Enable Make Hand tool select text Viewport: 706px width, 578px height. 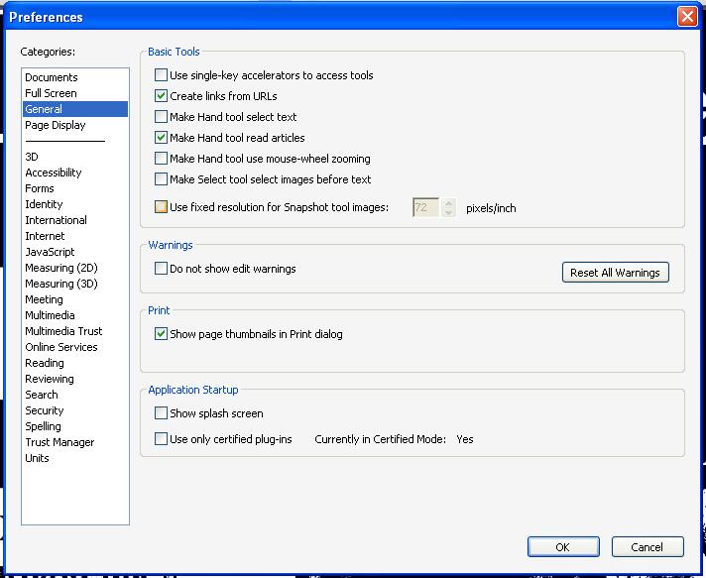(162, 117)
